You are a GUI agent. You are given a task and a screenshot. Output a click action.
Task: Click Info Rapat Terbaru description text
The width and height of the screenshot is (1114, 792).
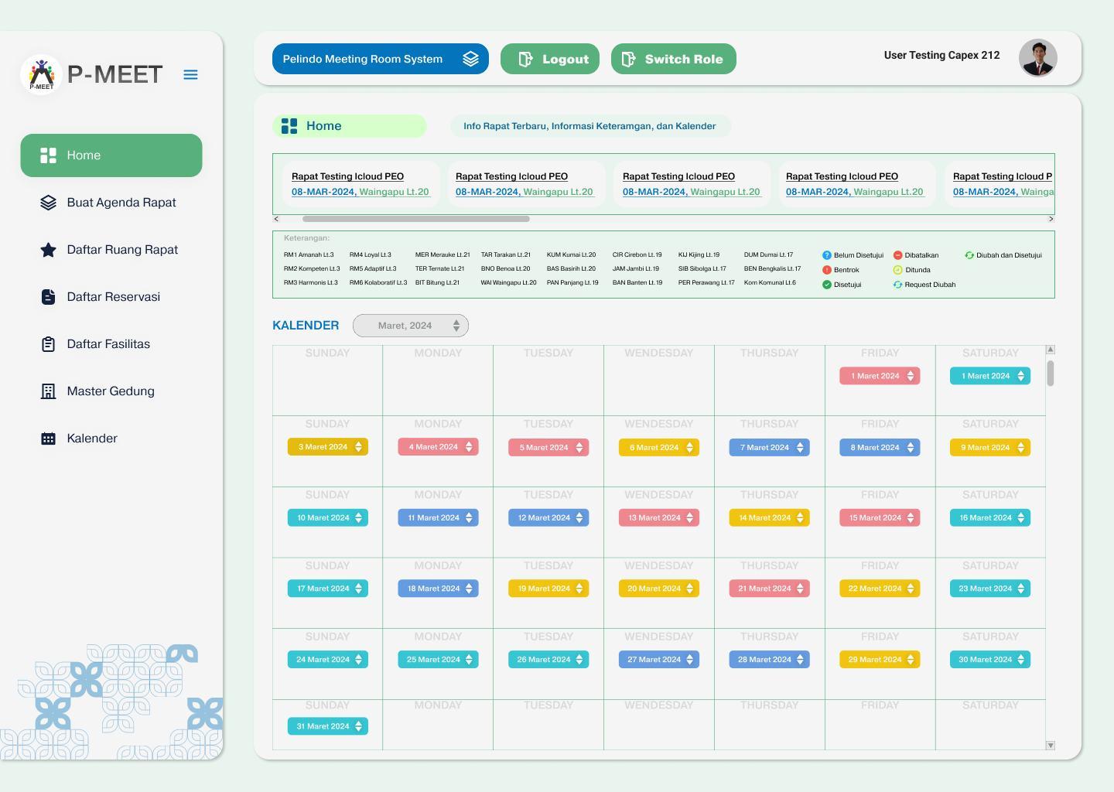589,126
